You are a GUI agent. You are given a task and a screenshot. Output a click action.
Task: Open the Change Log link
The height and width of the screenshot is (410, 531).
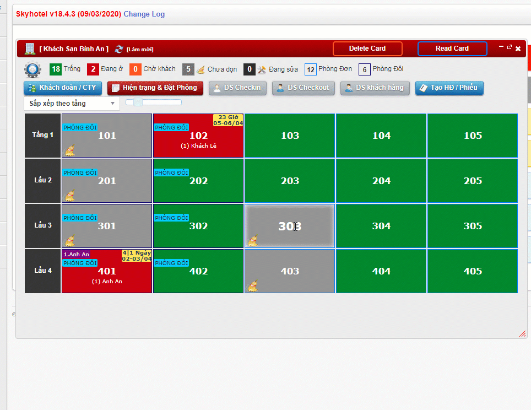coord(144,14)
